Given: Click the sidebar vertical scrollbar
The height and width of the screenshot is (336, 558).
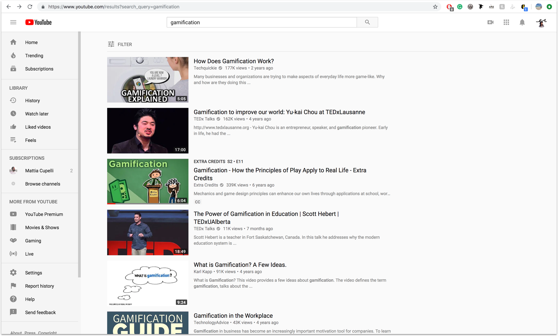Looking at the screenshot, I should pyautogui.click(x=79, y=155).
